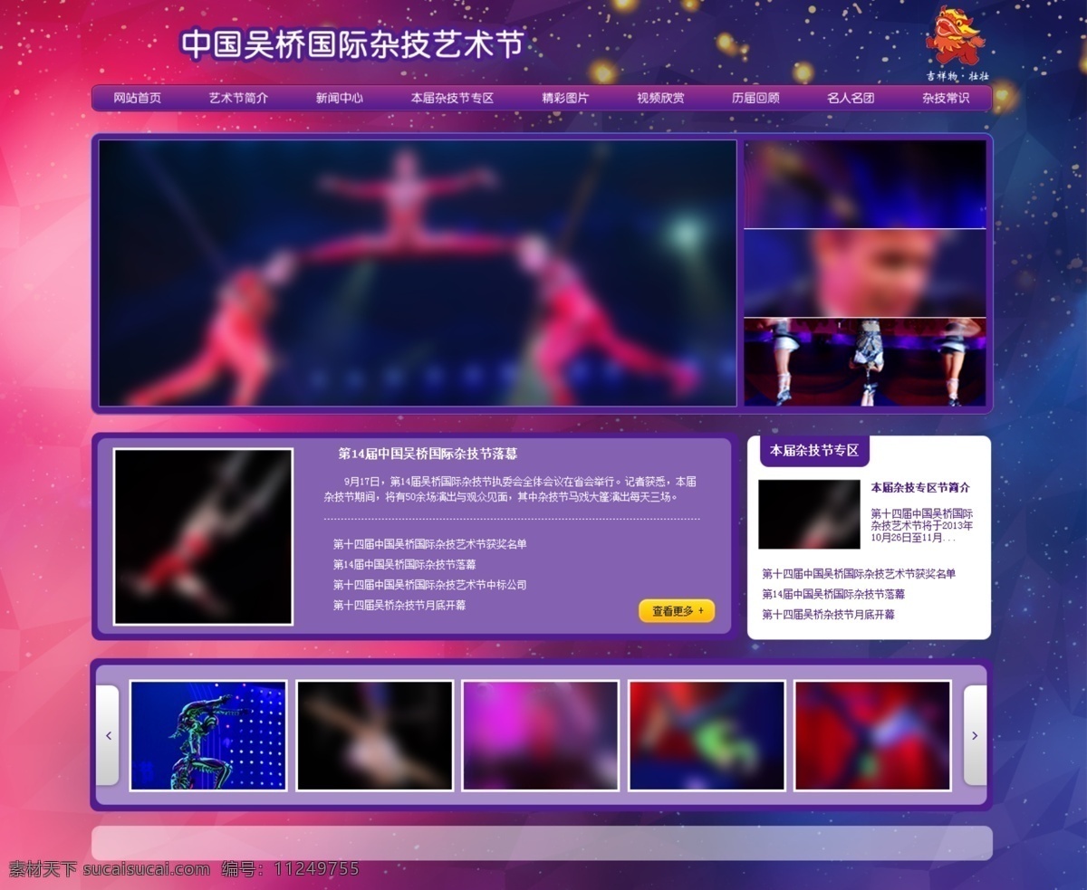Image resolution: width=1087 pixels, height=890 pixels.
Task: Open 历届回顾 menu item
Action: click(755, 98)
